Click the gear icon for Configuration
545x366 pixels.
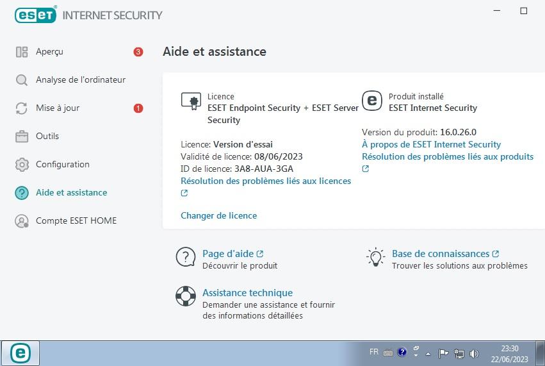[22, 165]
